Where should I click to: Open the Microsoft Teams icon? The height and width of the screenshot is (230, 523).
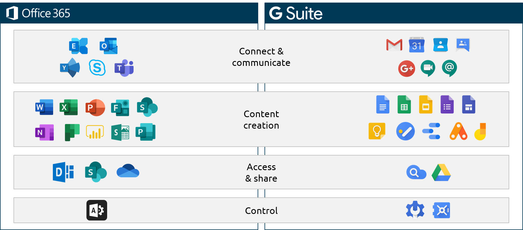[x=124, y=68]
